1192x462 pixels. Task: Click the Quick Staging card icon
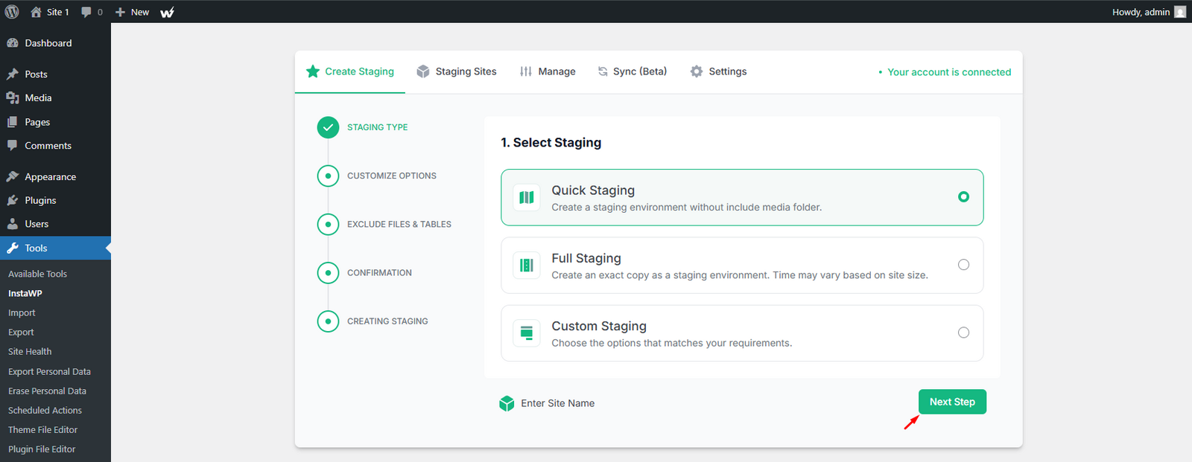(x=527, y=198)
